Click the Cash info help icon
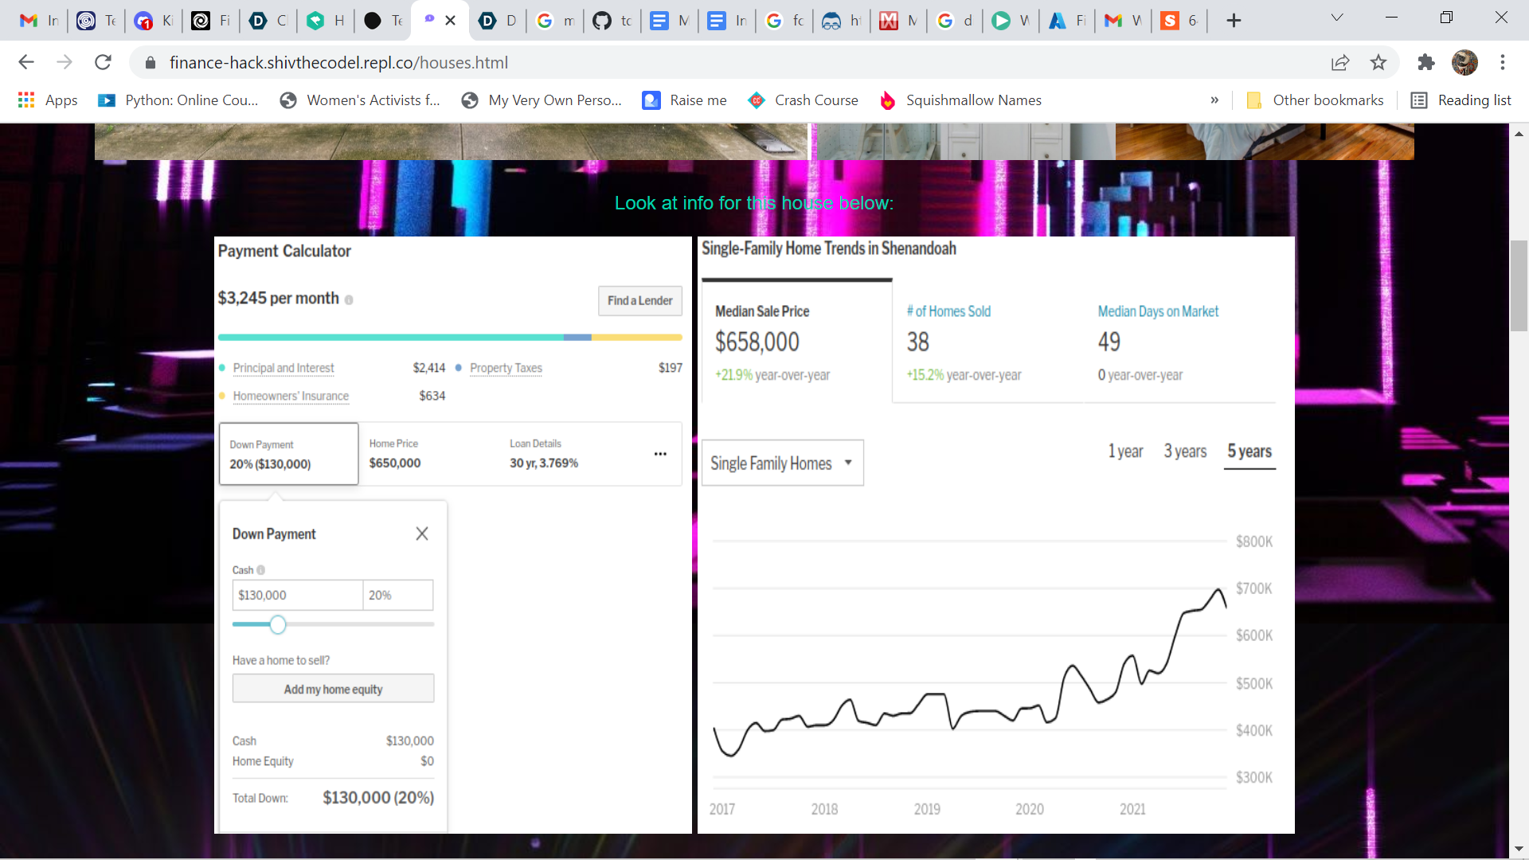This screenshot has height=860, width=1529. coord(261,570)
